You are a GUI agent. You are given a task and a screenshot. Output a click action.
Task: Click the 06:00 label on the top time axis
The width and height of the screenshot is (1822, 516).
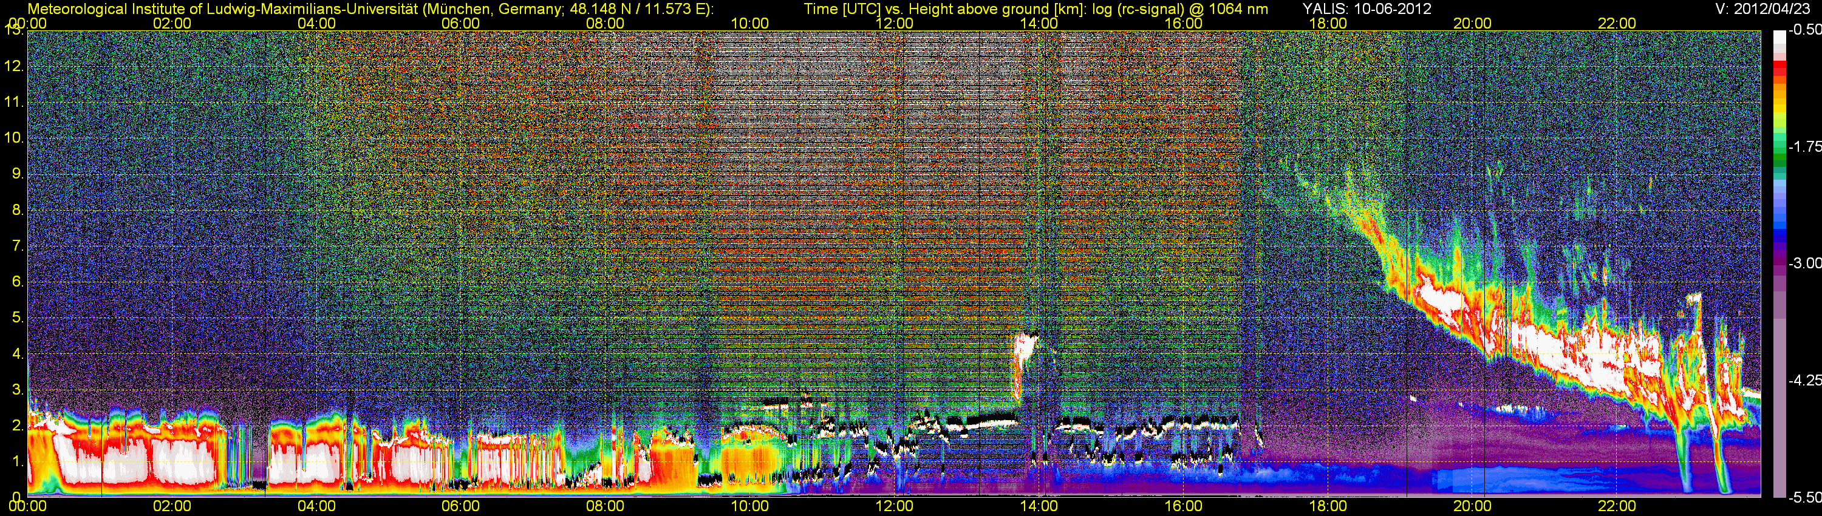coord(460,23)
